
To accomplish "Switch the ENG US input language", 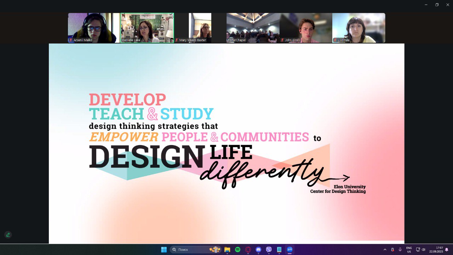I will point(409,250).
